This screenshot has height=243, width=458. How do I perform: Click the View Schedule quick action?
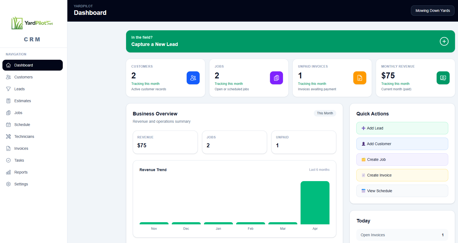click(402, 191)
